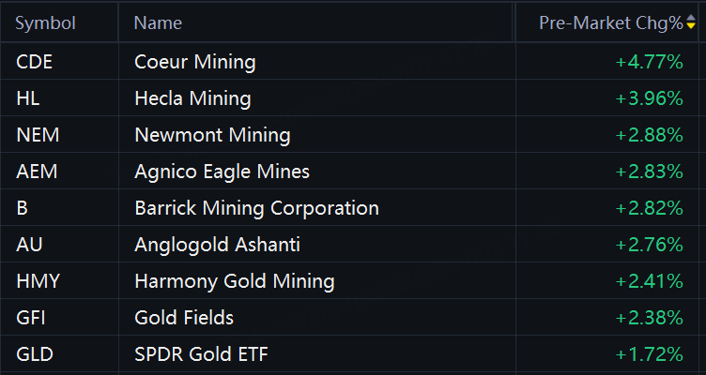The image size is (706, 375).
Task: Open the Coeur Mining row
Action: tap(349, 62)
